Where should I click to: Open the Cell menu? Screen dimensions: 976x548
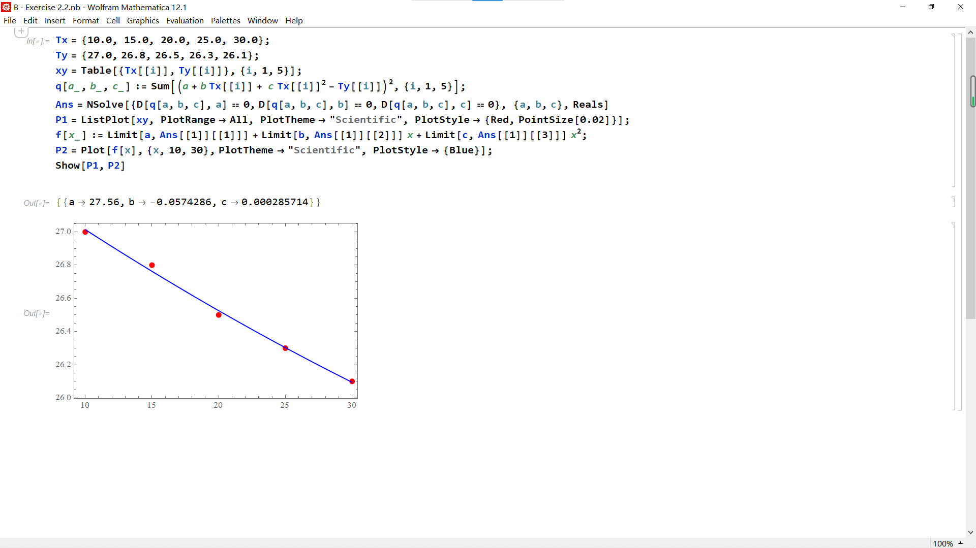click(x=113, y=20)
